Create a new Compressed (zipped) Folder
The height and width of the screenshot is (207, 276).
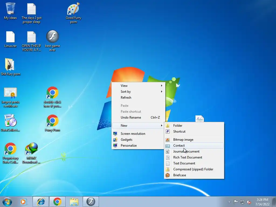(194, 169)
